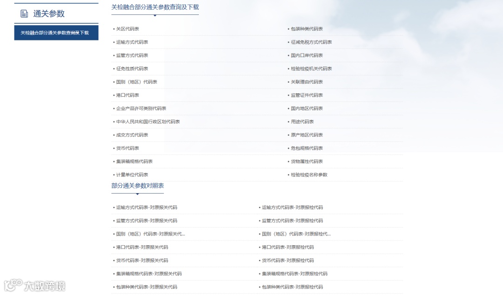Open the 货物属性代码表 link
503x295 pixels.
click(x=306, y=161)
